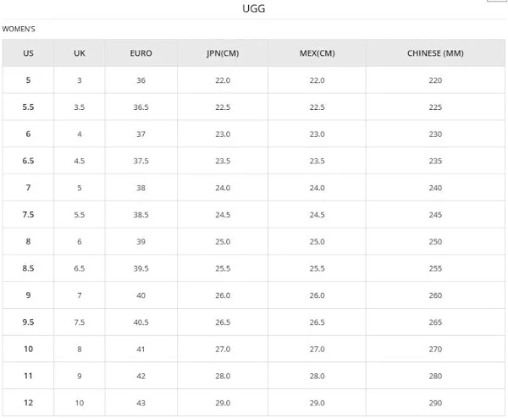The width and height of the screenshot is (508, 418).
Task: Select US size 5 cell
Action: 28,80
